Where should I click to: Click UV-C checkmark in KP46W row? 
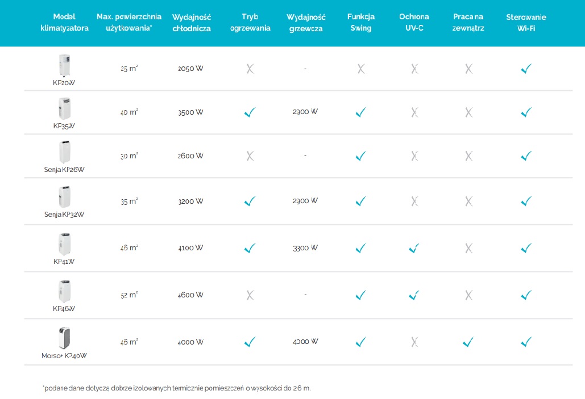[x=414, y=295]
